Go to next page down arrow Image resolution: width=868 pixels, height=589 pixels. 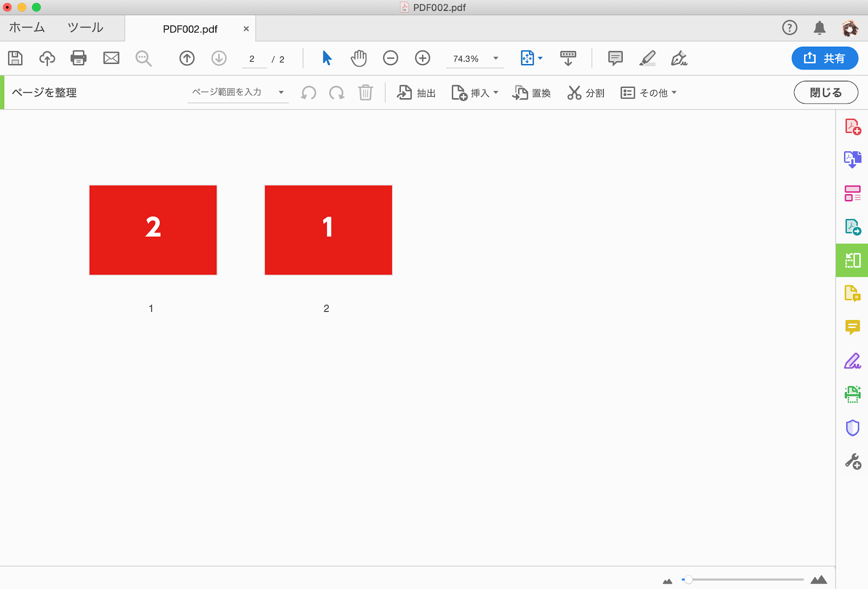pos(219,58)
